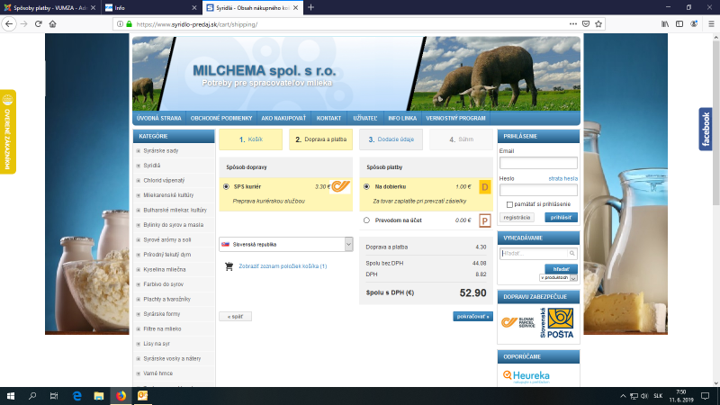
Task: Open the Firefox library icon
Action: tap(665, 24)
